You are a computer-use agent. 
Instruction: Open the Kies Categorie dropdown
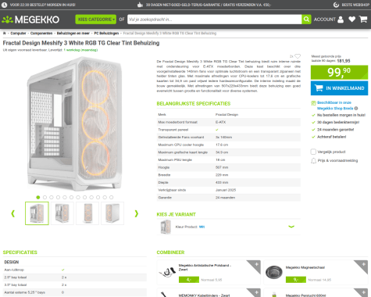(95, 20)
